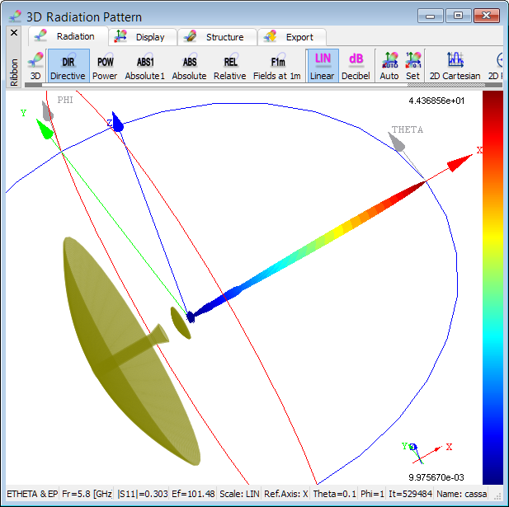
Task: Select Fields at 1m option
Action: pos(278,66)
